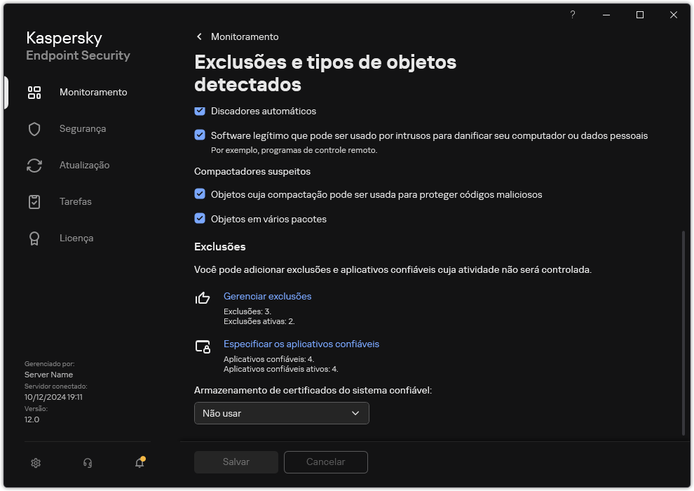
Task: Uncheck Discadores automáticos
Action: (198, 111)
